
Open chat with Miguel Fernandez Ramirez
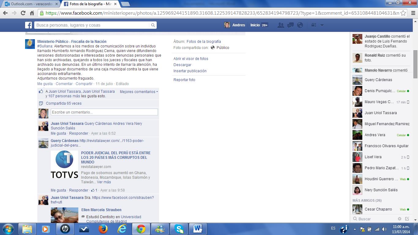(x=381, y=124)
